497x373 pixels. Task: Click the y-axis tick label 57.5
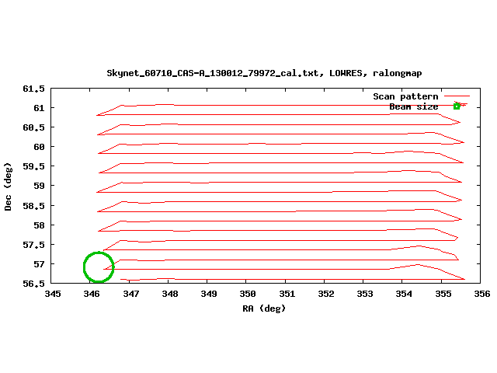(x=33, y=245)
